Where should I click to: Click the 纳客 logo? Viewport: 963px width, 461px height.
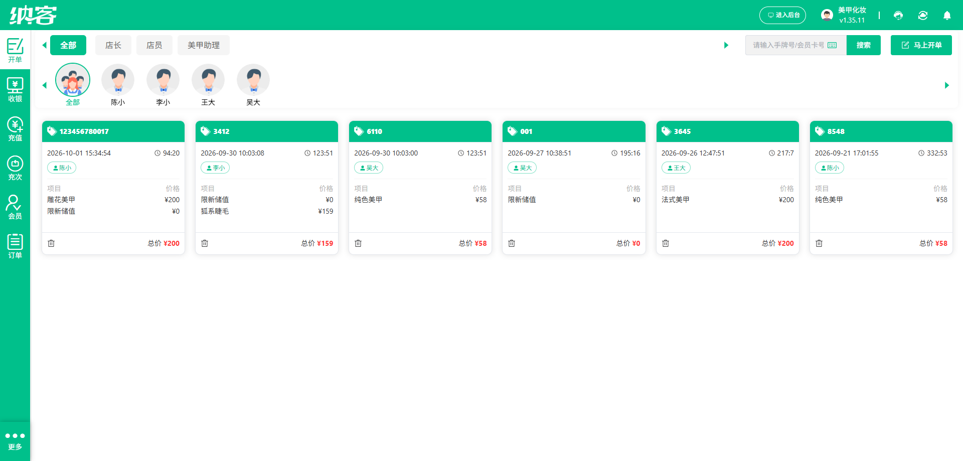pos(33,15)
